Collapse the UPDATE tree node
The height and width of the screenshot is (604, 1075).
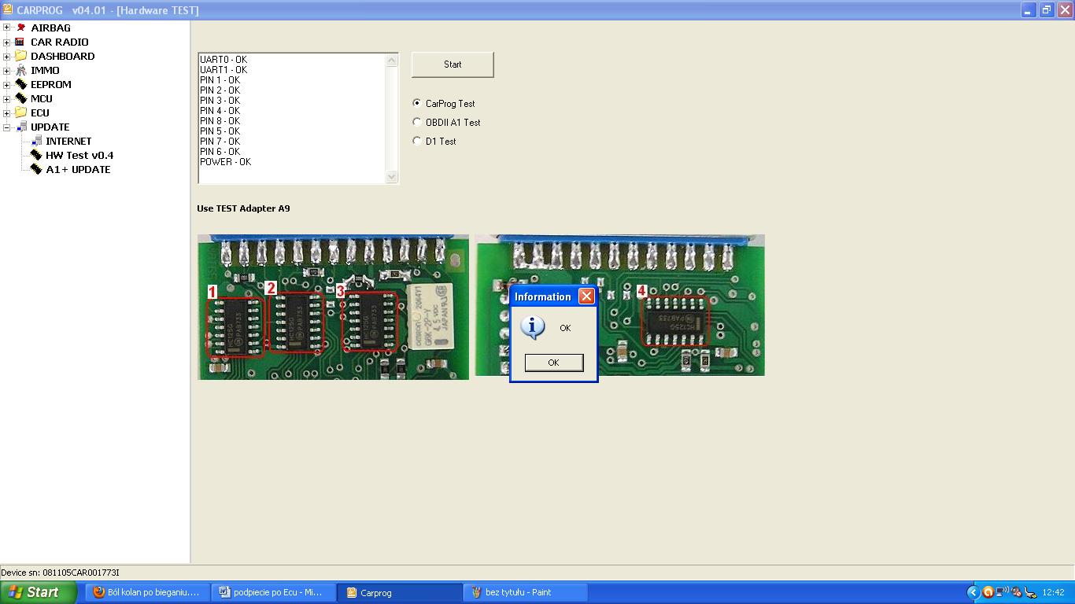7,127
